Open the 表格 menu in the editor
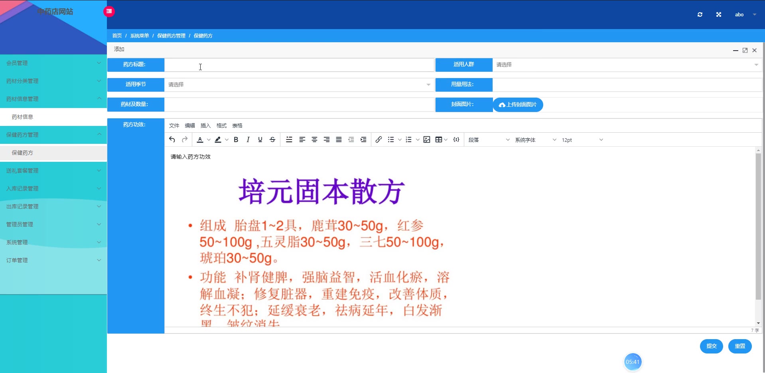Viewport: 765px width, 373px height. 237,126
